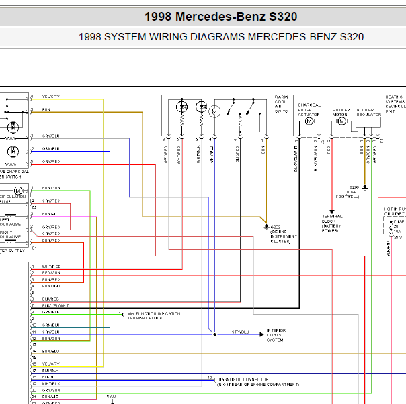
Task: Click the charcoal filter actuator motor symbol
Action: click(x=309, y=121)
